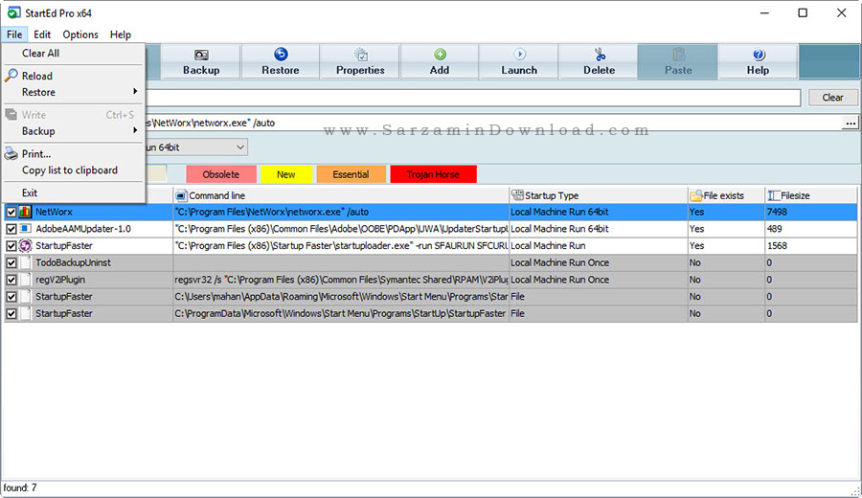Choose Reload from File menu
This screenshot has height=498, width=862.
tap(73, 76)
